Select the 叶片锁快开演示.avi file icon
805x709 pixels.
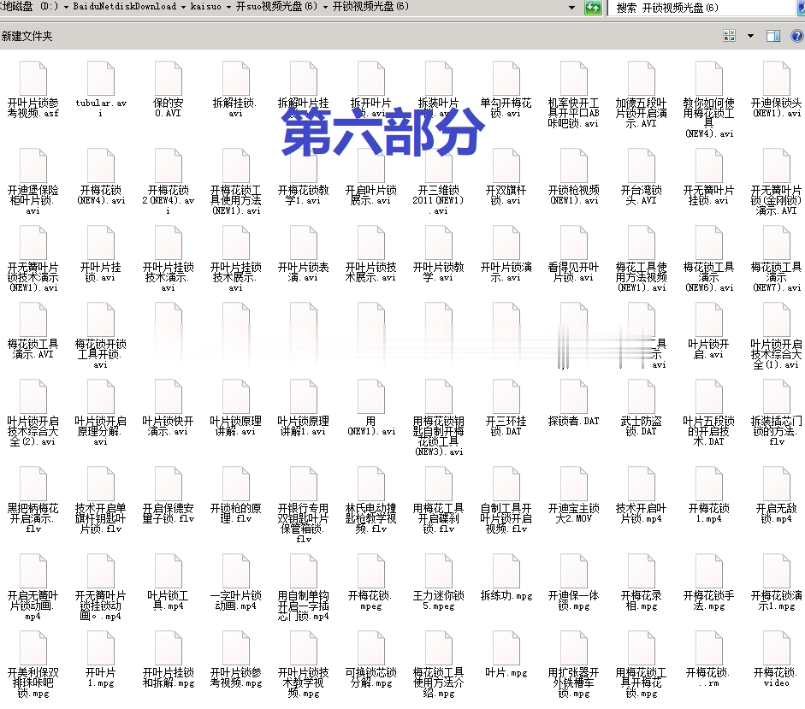pyautogui.click(x=169, y=396)
